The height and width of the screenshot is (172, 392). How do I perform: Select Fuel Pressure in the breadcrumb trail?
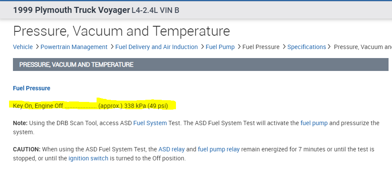(x=261, y=47)
